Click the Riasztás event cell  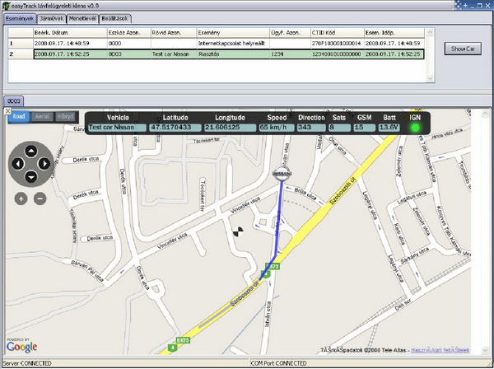pyautogui.click(x=233, y=54)
